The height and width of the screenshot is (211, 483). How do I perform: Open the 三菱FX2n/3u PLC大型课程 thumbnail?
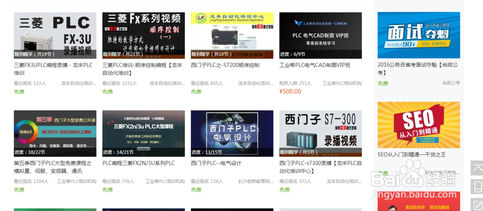tap(143, 133)
